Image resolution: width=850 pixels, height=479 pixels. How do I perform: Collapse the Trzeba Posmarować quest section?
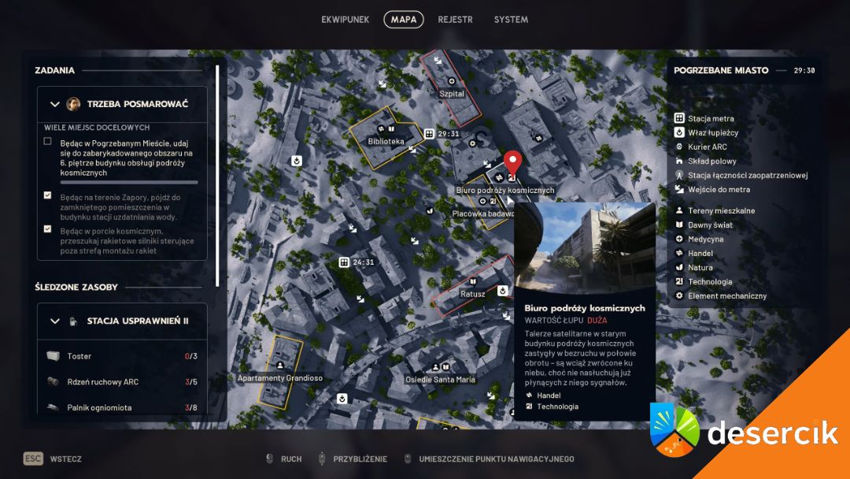pos(55,104)
